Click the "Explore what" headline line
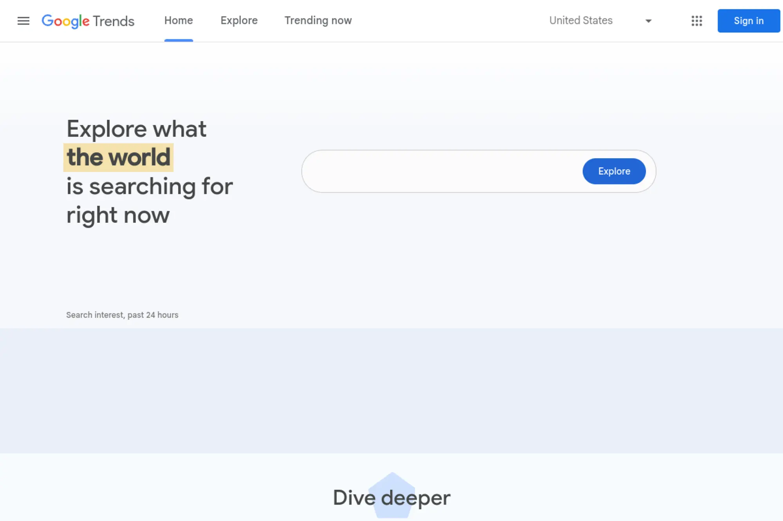This screenshot has width=783, height=521. pyautogui.click(x=136, y=129)
